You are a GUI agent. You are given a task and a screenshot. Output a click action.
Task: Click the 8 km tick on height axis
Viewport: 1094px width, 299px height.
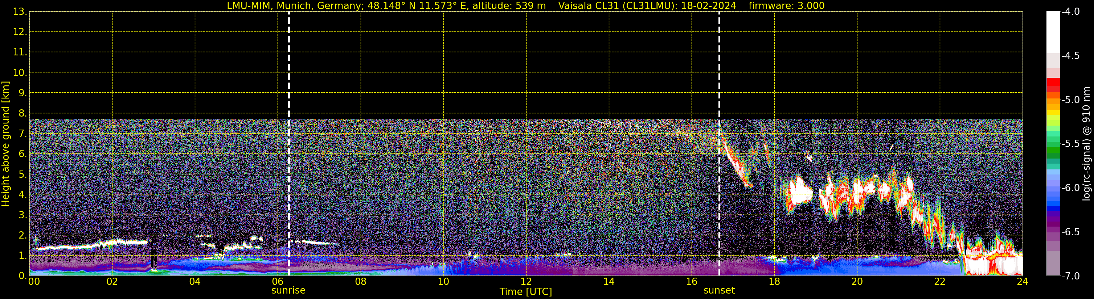click(x=22, y=113)
